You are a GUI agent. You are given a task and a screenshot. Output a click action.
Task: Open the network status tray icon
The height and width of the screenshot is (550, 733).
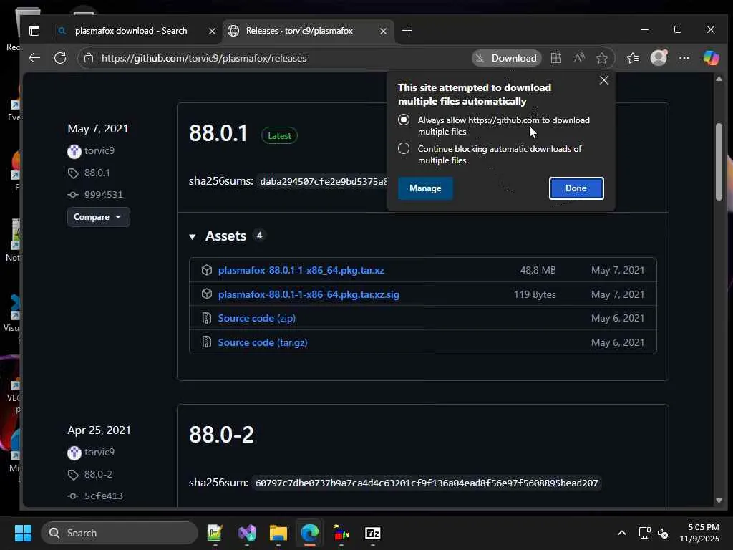645,533
